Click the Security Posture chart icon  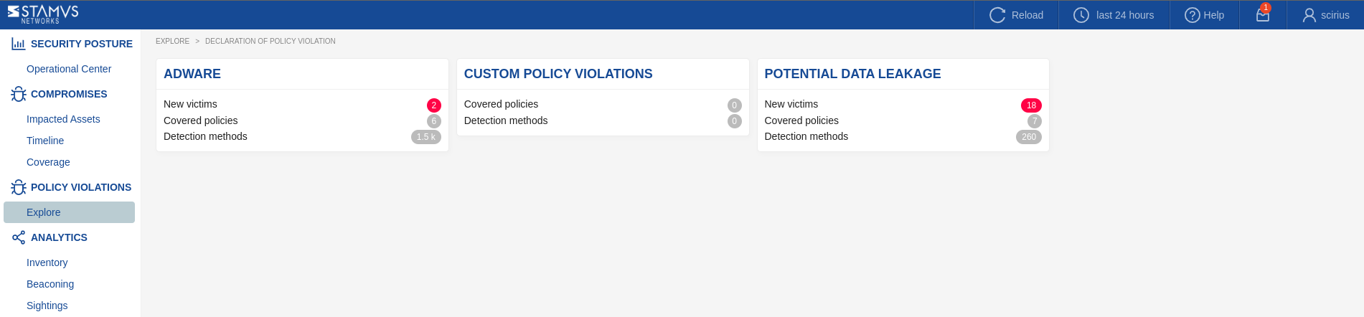[x=19, y=44]
